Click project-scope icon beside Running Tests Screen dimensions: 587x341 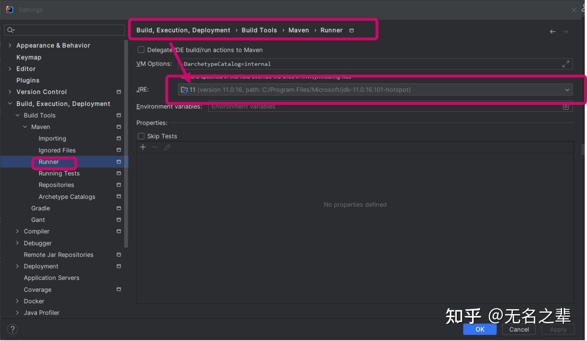click(119, 174)
